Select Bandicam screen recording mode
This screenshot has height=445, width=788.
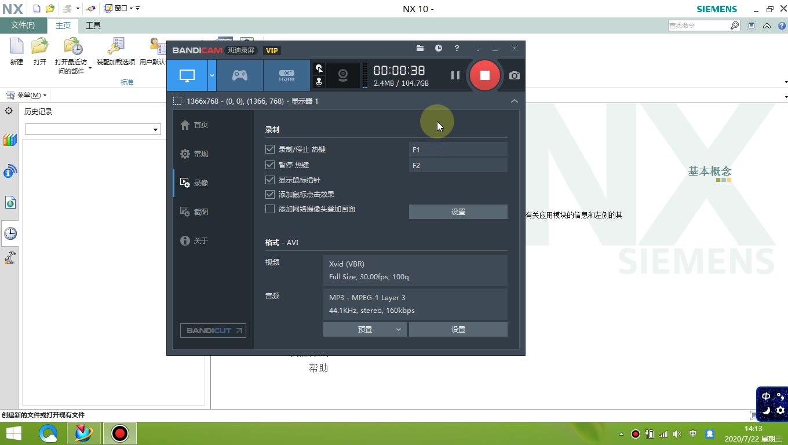tap(187, 75)
